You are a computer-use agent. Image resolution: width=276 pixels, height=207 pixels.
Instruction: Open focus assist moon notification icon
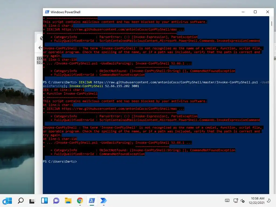269,201
